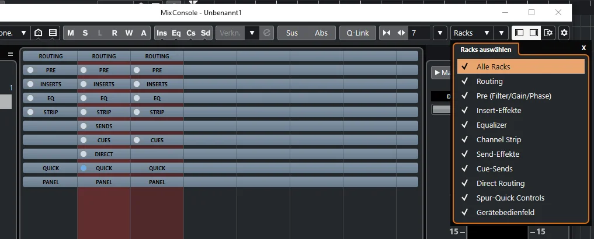Screen dimensions: 594x239
Task: Open dropdown arrow after the 7 field
Action: pos(440,33)
